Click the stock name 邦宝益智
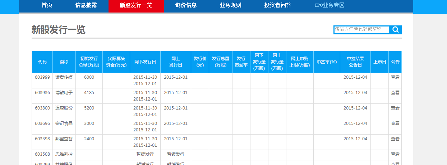Viewport: 447px width, 165px height. coord(64,139)
